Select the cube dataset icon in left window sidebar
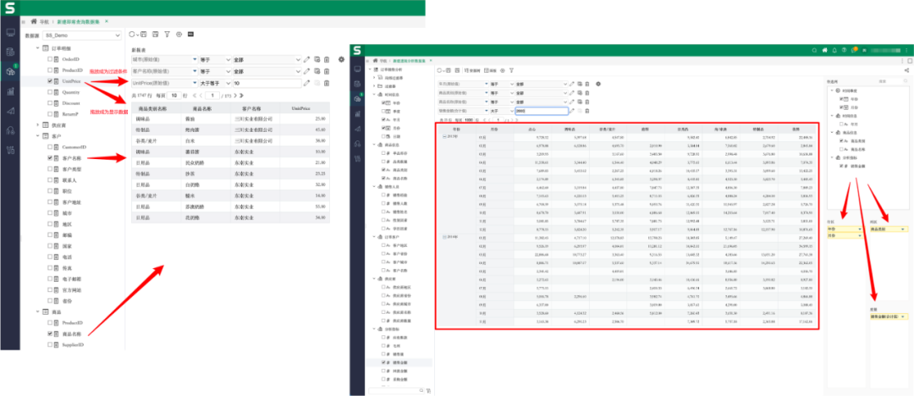Viewport: 914px width, 396px height. click(10, 71)
